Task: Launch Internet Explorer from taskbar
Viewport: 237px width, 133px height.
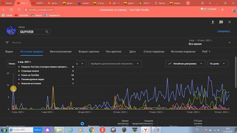Action: (x=70, y=130)
